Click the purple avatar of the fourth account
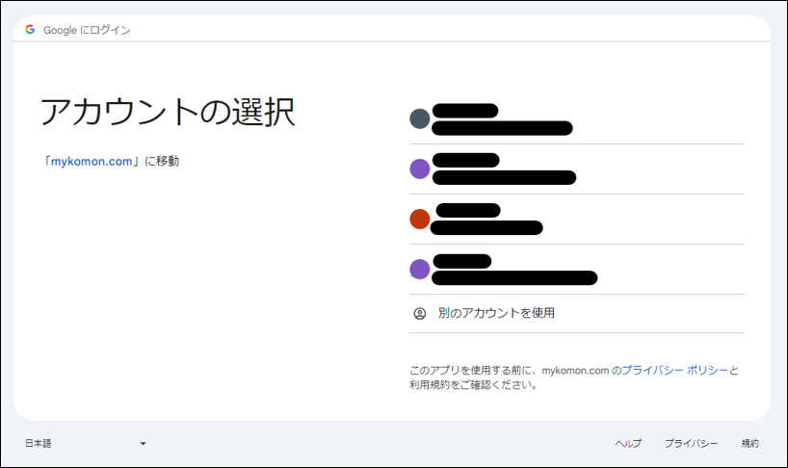The height and width of the screenshot is (468, 788). tap(419, 269)
